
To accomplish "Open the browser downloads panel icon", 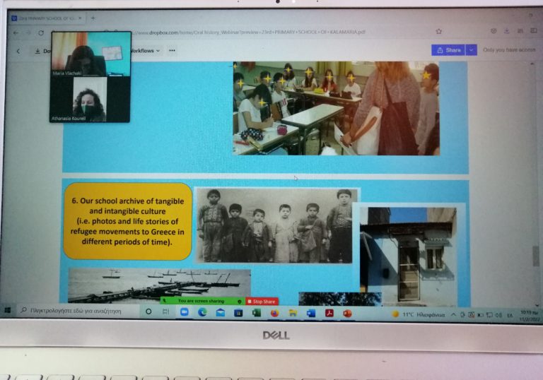I will coord(507,31).
